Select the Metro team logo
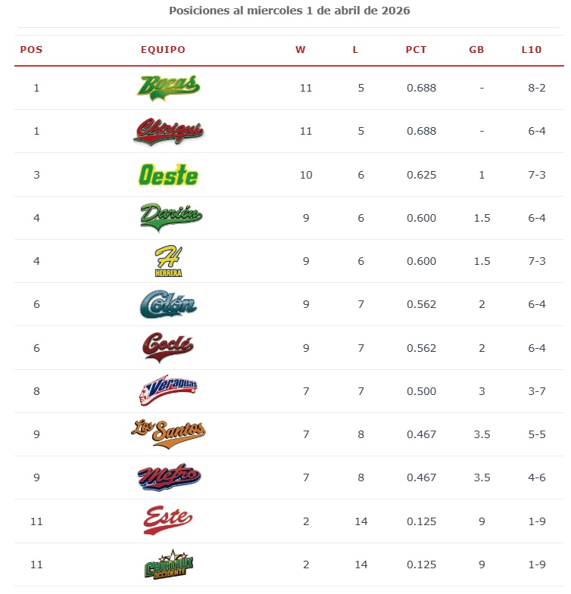Image resolution: width=571 pixels, height=594 pixels. [168, 477]
